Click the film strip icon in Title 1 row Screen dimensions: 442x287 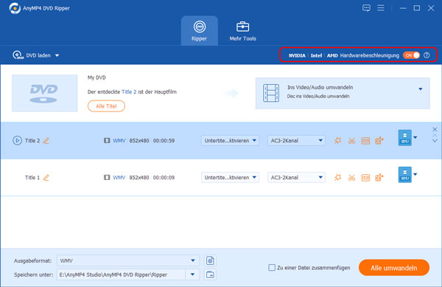107,178
